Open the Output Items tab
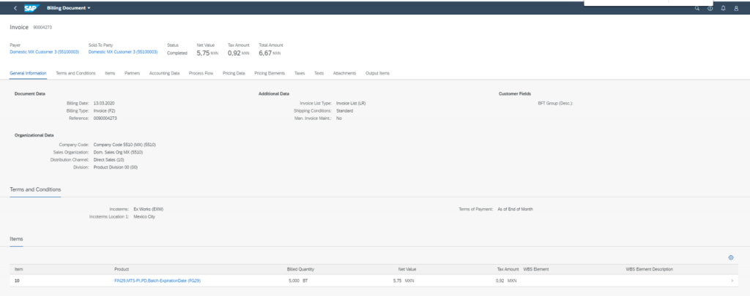 click(377, 73)
